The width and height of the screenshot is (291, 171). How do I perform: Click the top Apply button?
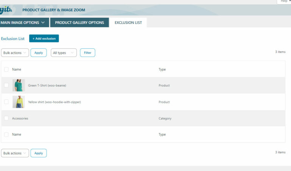tap(39, 53)
